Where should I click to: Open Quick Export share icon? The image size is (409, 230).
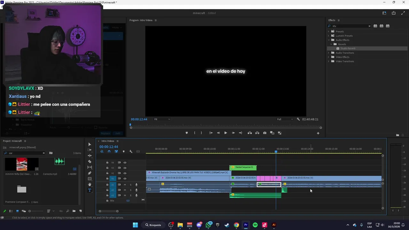pyautogui.click(x=394, y=13)
